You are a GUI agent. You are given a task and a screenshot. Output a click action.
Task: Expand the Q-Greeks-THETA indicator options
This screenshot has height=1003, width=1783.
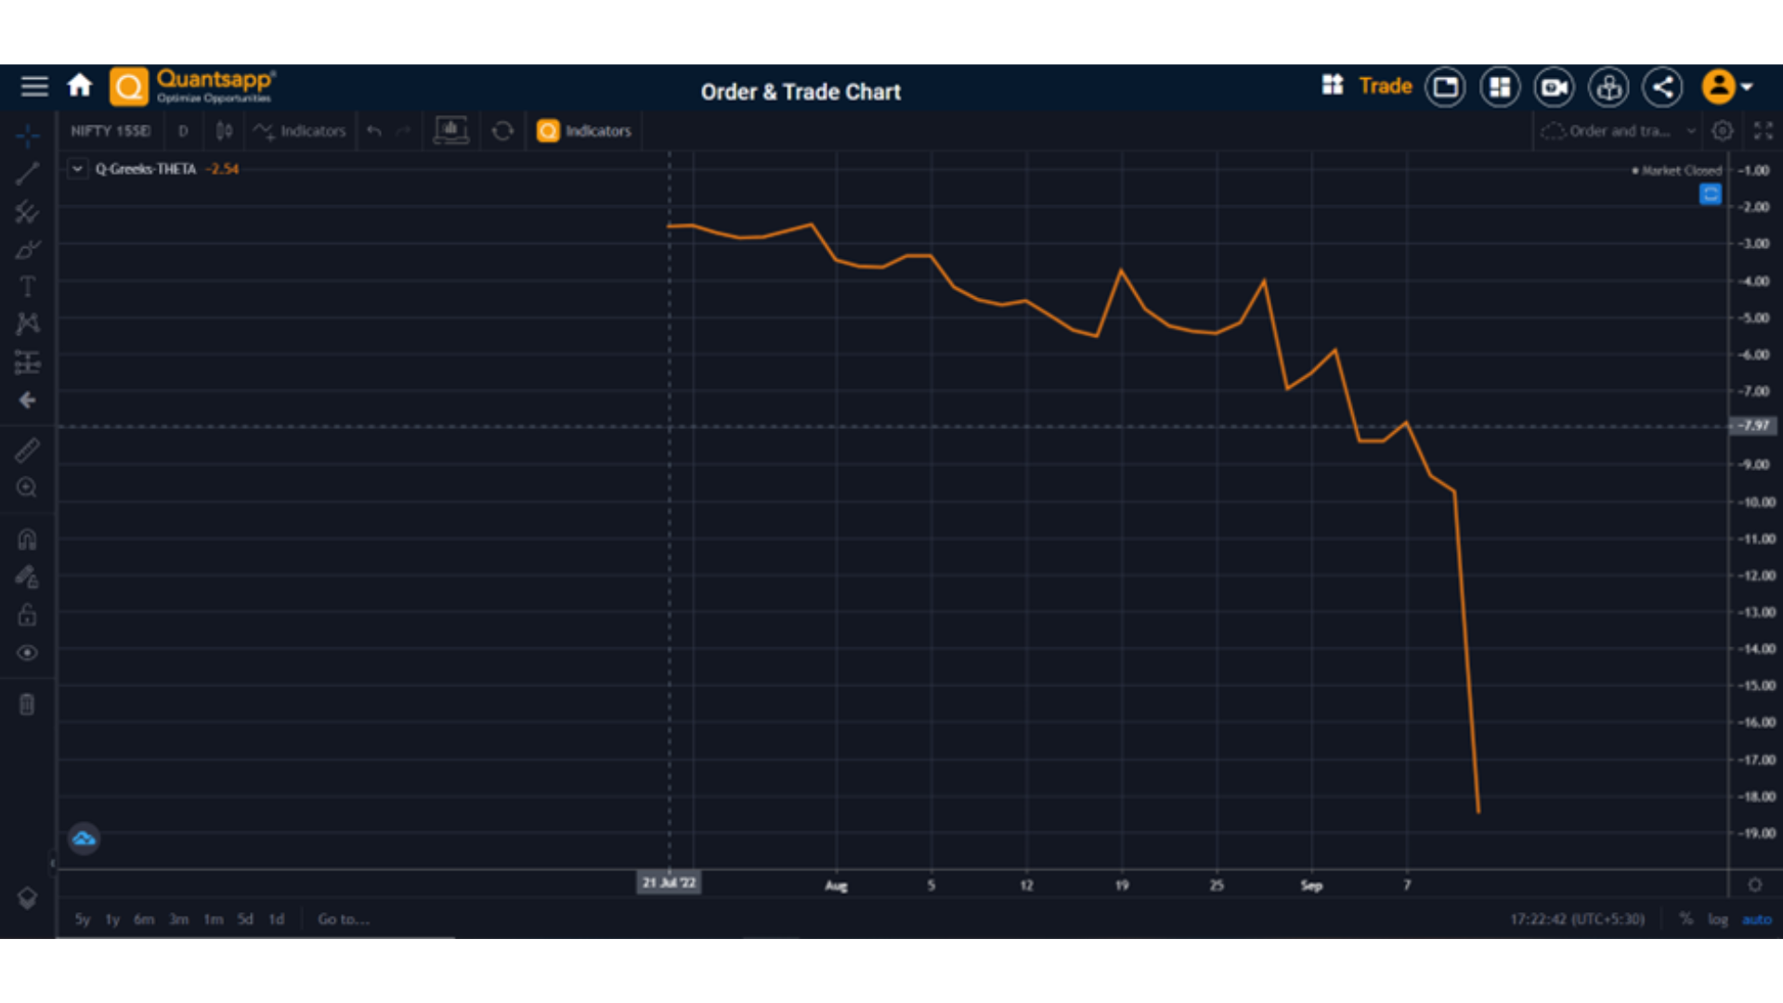[77, 169]
